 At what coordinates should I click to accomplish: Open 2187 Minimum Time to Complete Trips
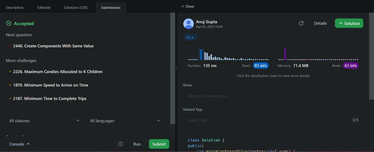50,98
